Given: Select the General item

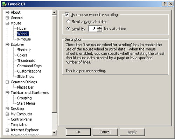Looking at the screenshot, I should (17, 18).
